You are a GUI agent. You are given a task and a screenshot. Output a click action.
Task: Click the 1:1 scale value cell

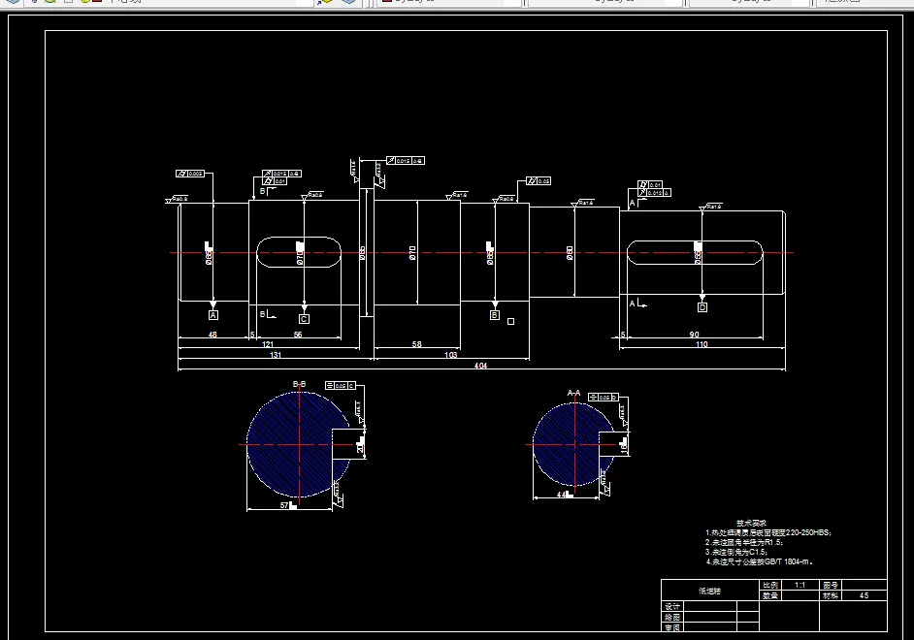[800, 586]
